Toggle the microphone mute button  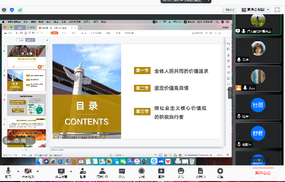tap(8, 172)
